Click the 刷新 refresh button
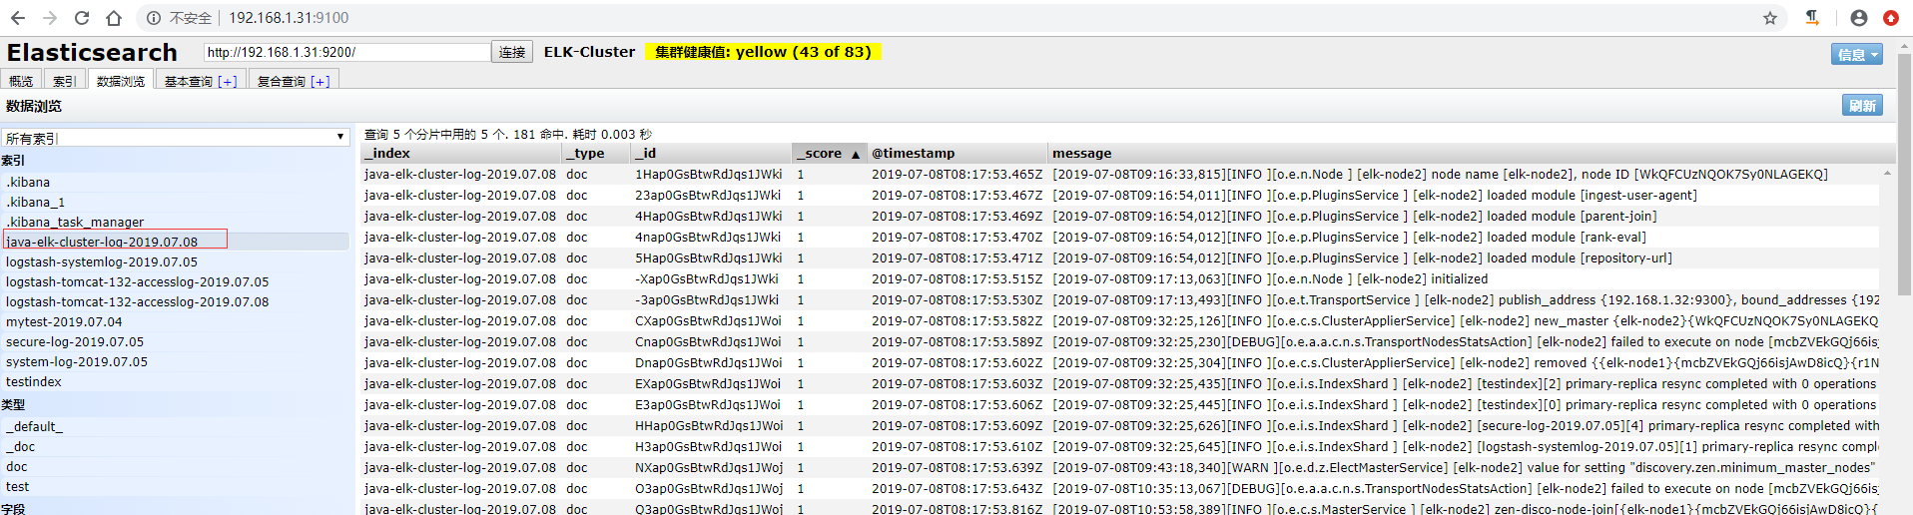 tap(1862, 105)
